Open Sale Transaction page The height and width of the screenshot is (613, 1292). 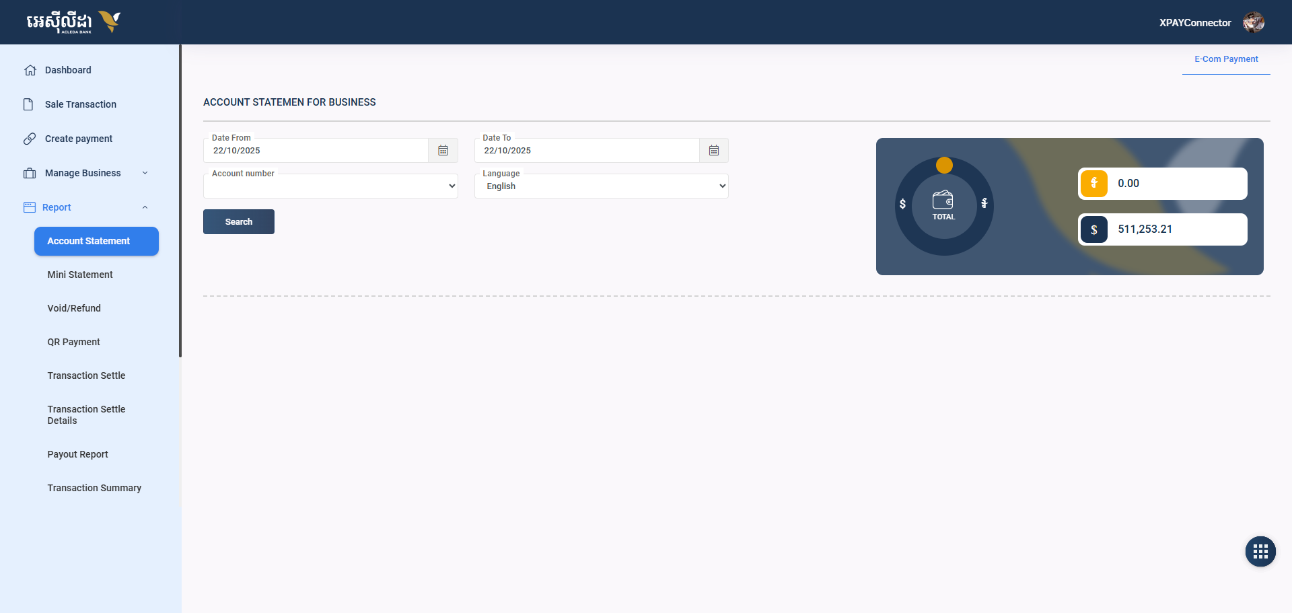[x=81, y=104]
